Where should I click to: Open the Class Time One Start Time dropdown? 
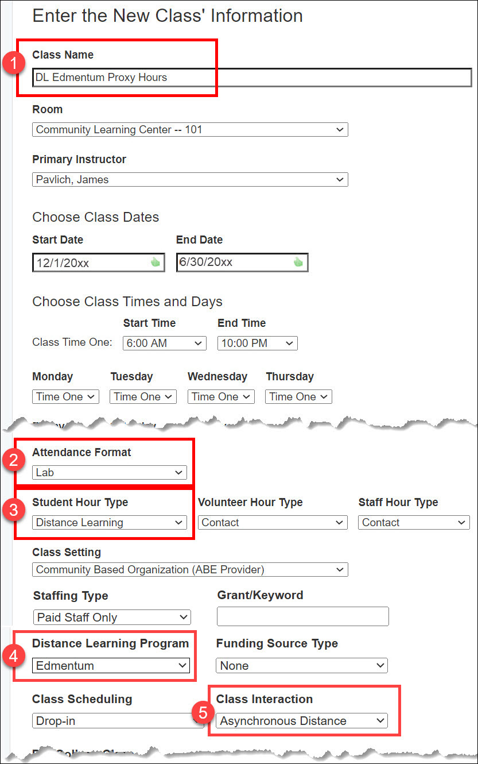tap(164, 343)
